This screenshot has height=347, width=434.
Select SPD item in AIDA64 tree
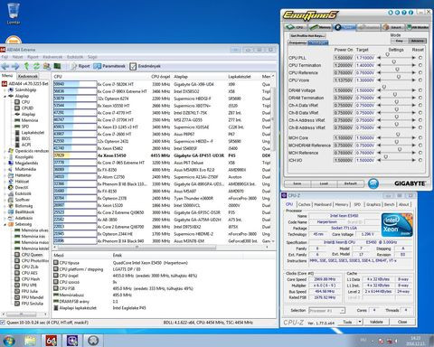[x=22, y=127]
